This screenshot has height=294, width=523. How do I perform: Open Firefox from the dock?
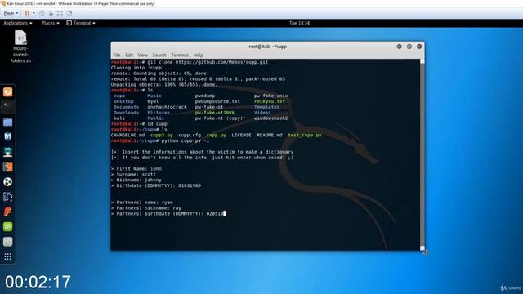7,92
